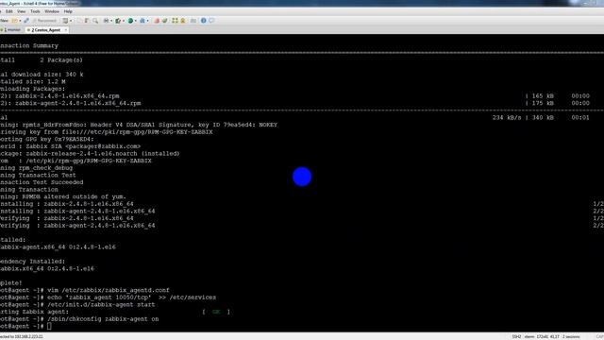Click the keyboard mapping icon
The image size is (604, 340).
[193, 21]
